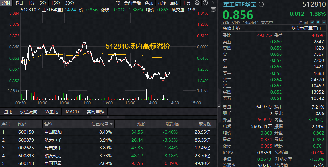Select the 中国船舶 row in holdings
Viewport: 328px width, 167px height.
pos(53,132)
